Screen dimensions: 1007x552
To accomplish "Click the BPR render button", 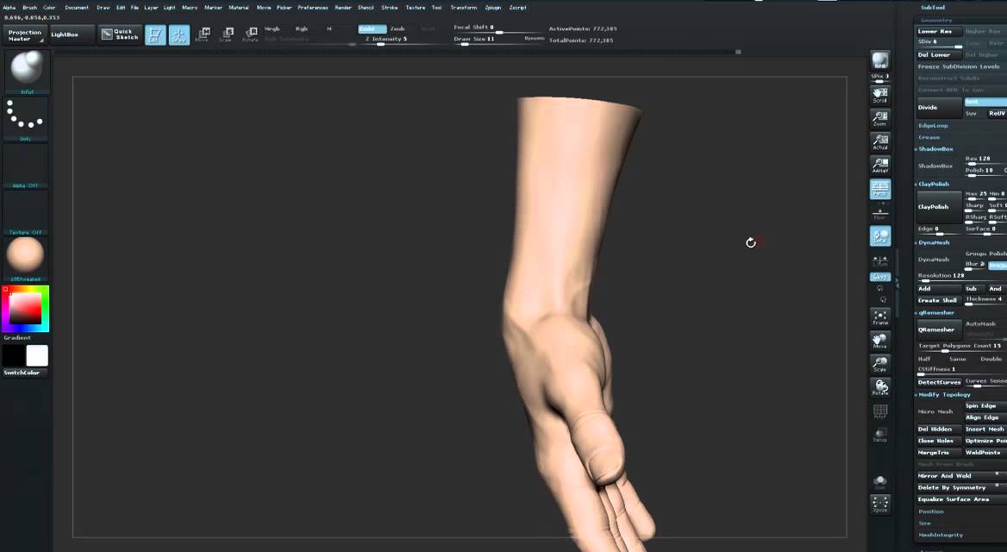I will coord(880,60).
